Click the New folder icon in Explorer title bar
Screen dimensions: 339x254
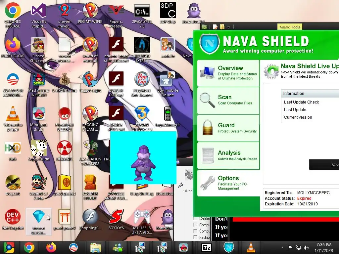point(222,27)
